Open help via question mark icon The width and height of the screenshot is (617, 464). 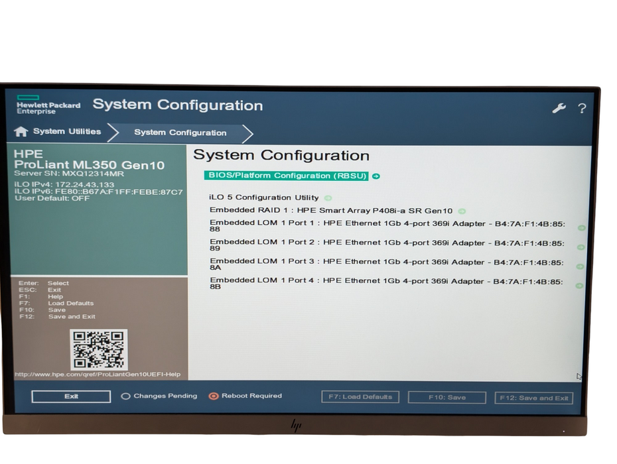click(582, 108)
